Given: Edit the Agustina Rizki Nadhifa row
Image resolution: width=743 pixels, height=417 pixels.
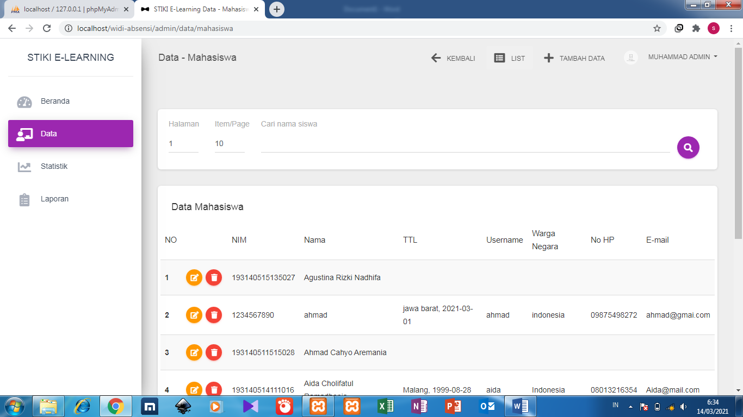Looking at the screenshot, I should point(194,277).
